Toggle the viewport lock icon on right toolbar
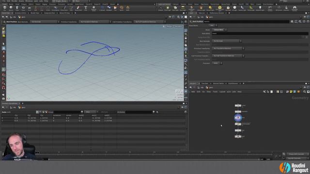This screenshot has width=310, height=174. [x=186, y=38]
